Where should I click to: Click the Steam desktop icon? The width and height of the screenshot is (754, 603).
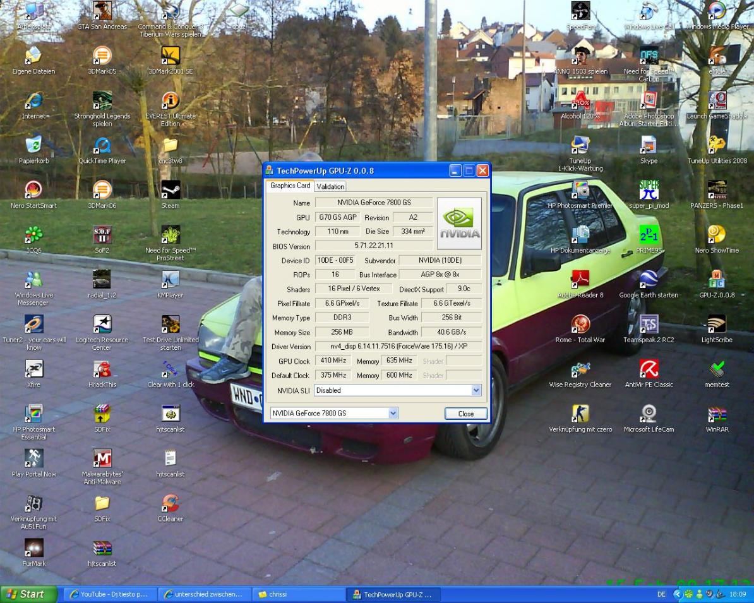171,190
